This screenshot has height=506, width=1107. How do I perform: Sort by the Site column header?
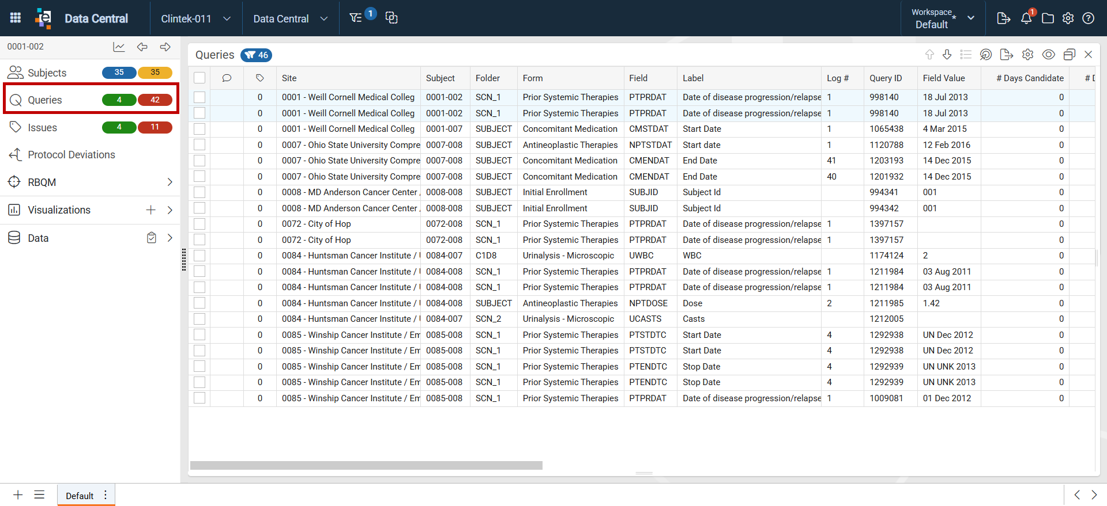348,78
